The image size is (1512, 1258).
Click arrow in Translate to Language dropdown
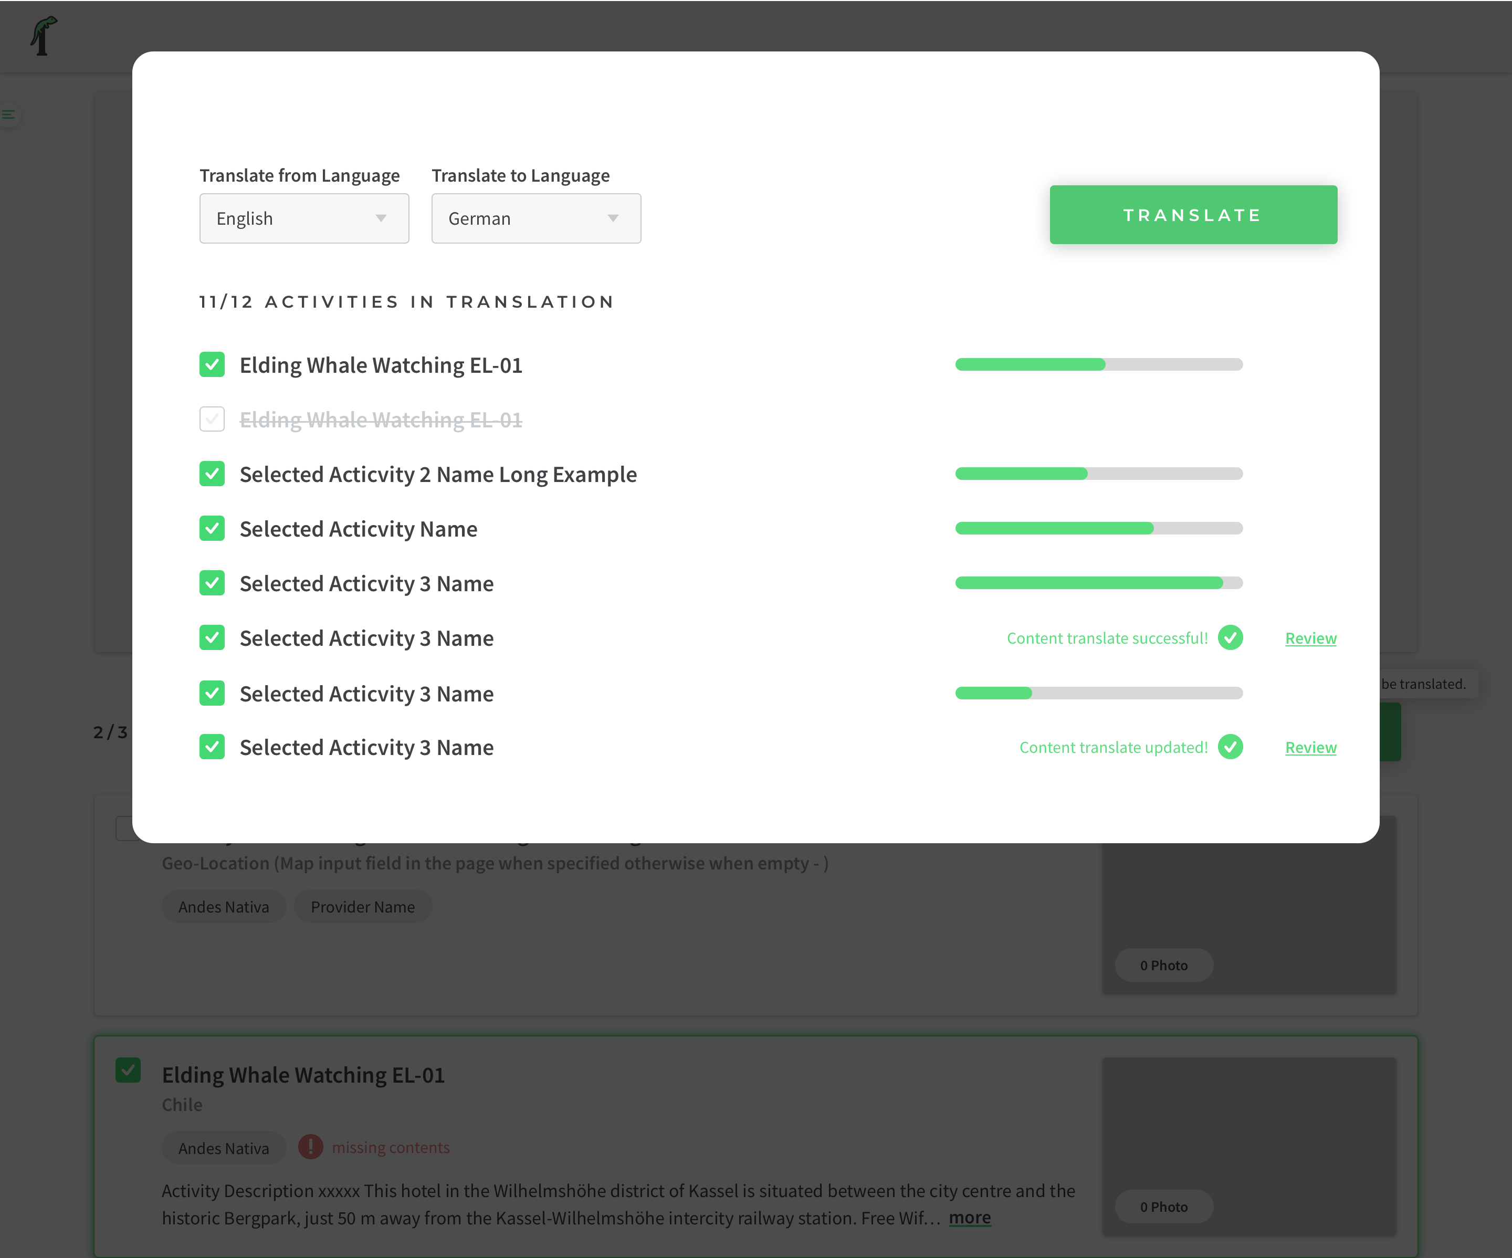coord(613,218)
